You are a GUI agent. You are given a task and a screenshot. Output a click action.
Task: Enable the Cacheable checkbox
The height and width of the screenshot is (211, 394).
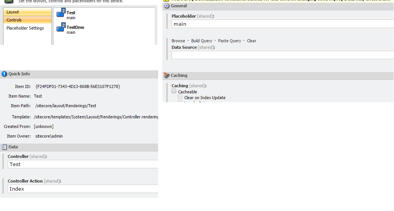tap(174, 91)
